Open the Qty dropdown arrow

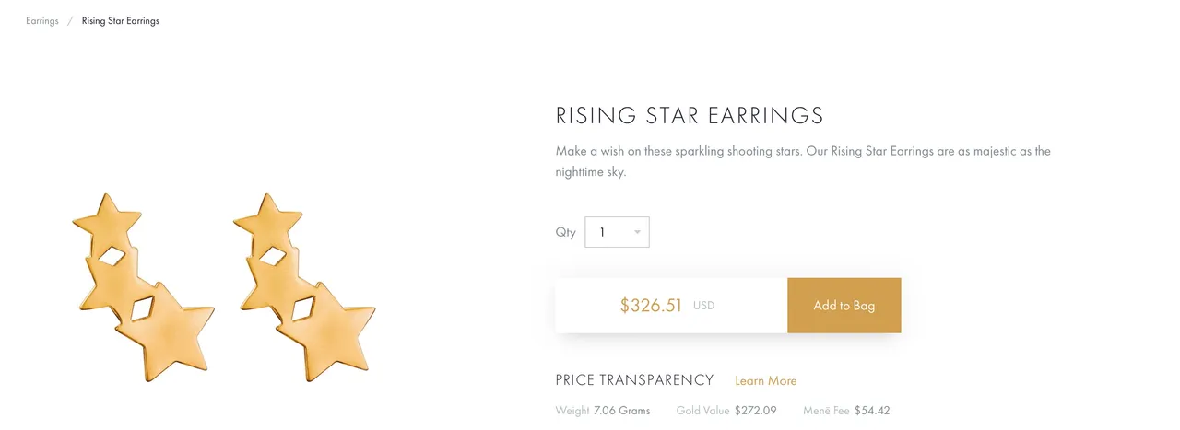(x=637, y=232)
